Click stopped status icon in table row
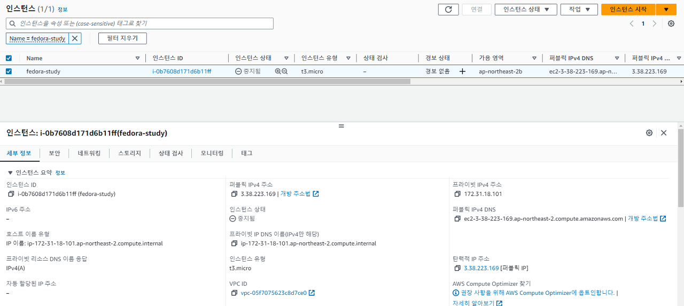Image resolution: width=684 pixels, height=306 pixels. (238, 71)
